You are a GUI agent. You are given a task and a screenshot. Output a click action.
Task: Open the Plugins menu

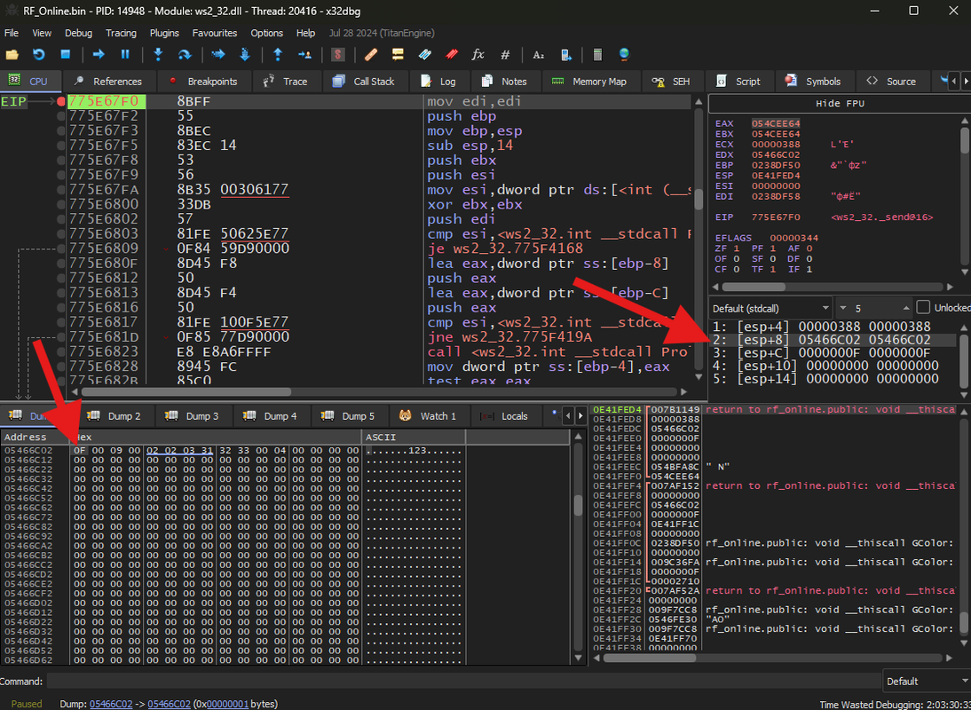[164, 33]
